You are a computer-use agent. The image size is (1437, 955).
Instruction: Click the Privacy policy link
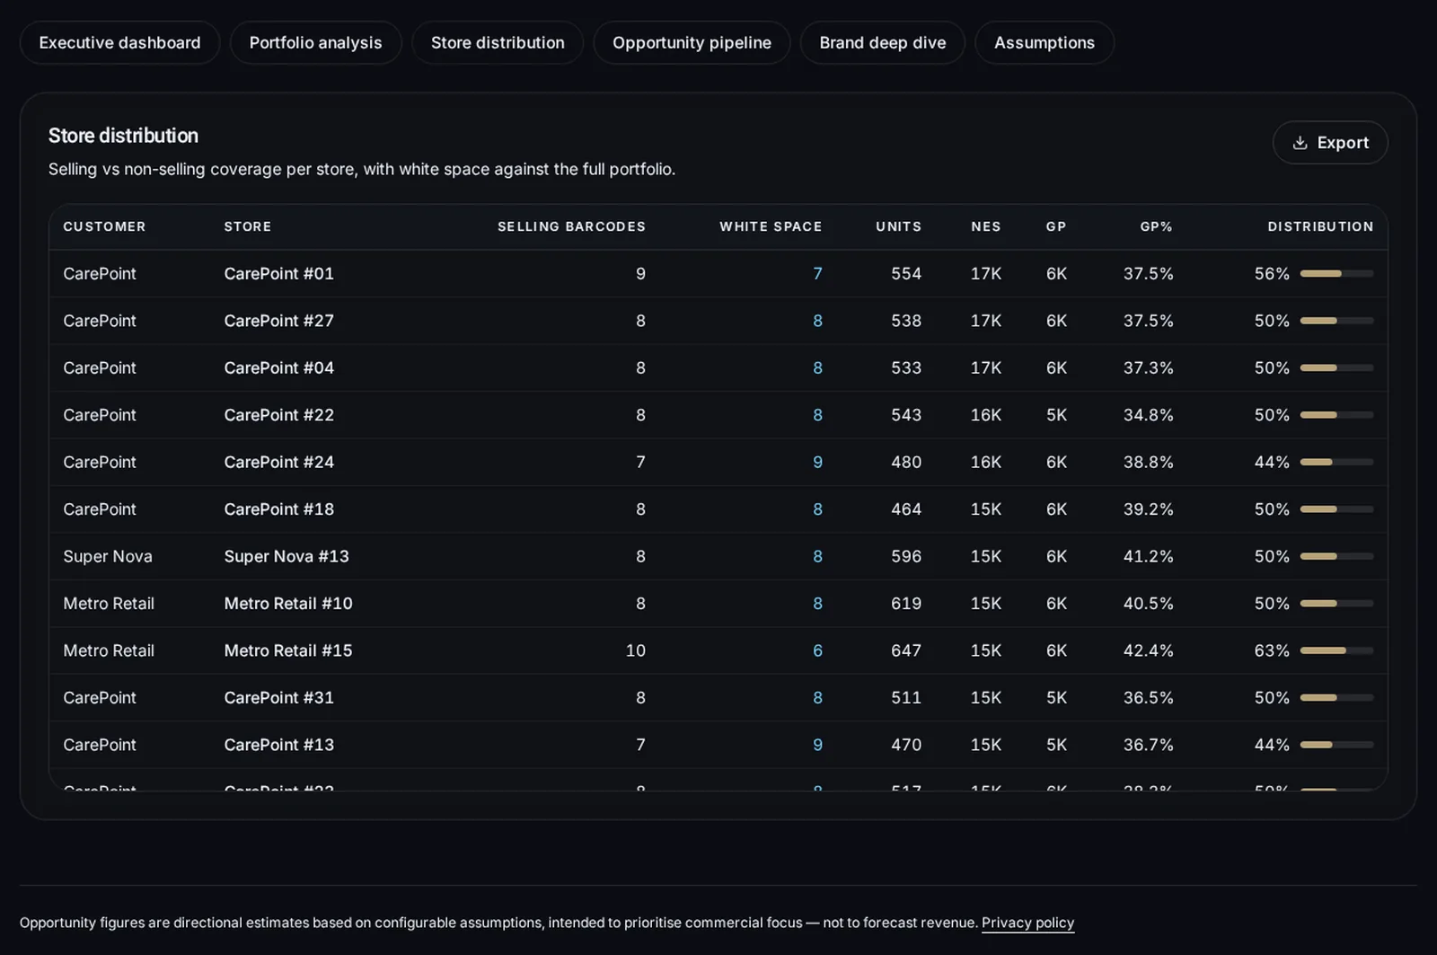pyautogui.click(x=1027, y=923)
